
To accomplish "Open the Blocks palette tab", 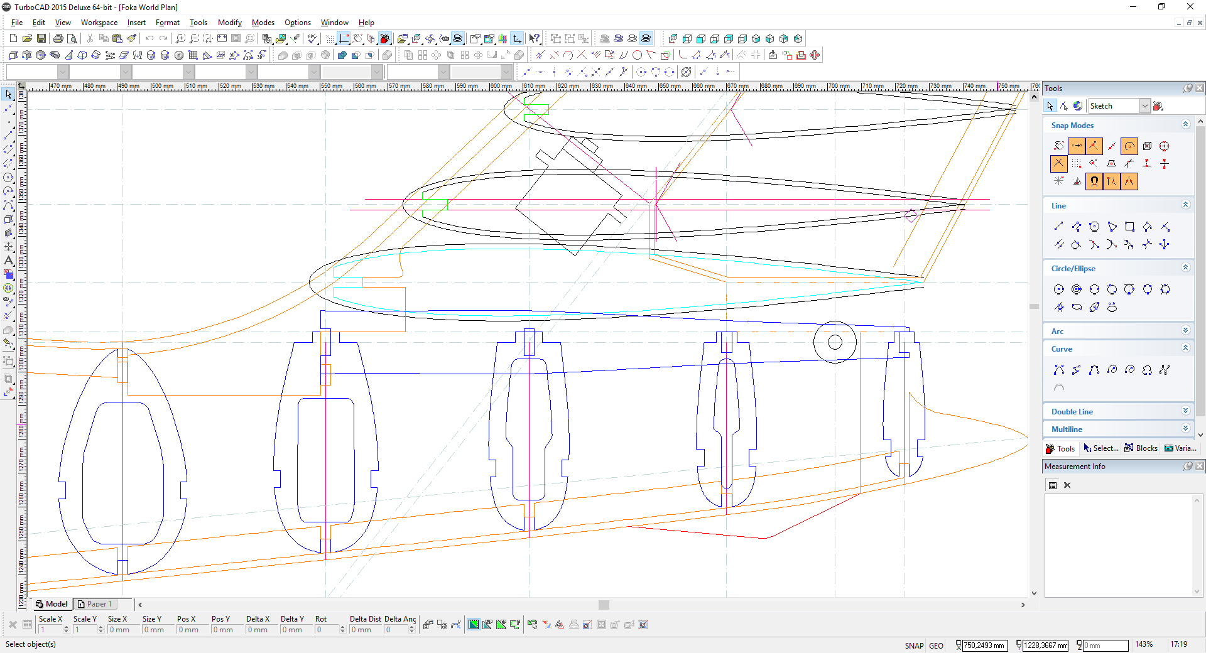I will click(1141, 448).
